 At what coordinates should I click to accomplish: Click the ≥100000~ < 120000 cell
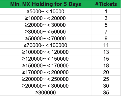[x=46, y=52]
